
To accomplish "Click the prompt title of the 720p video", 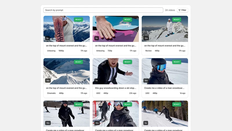I will click(x=115, y=46).
